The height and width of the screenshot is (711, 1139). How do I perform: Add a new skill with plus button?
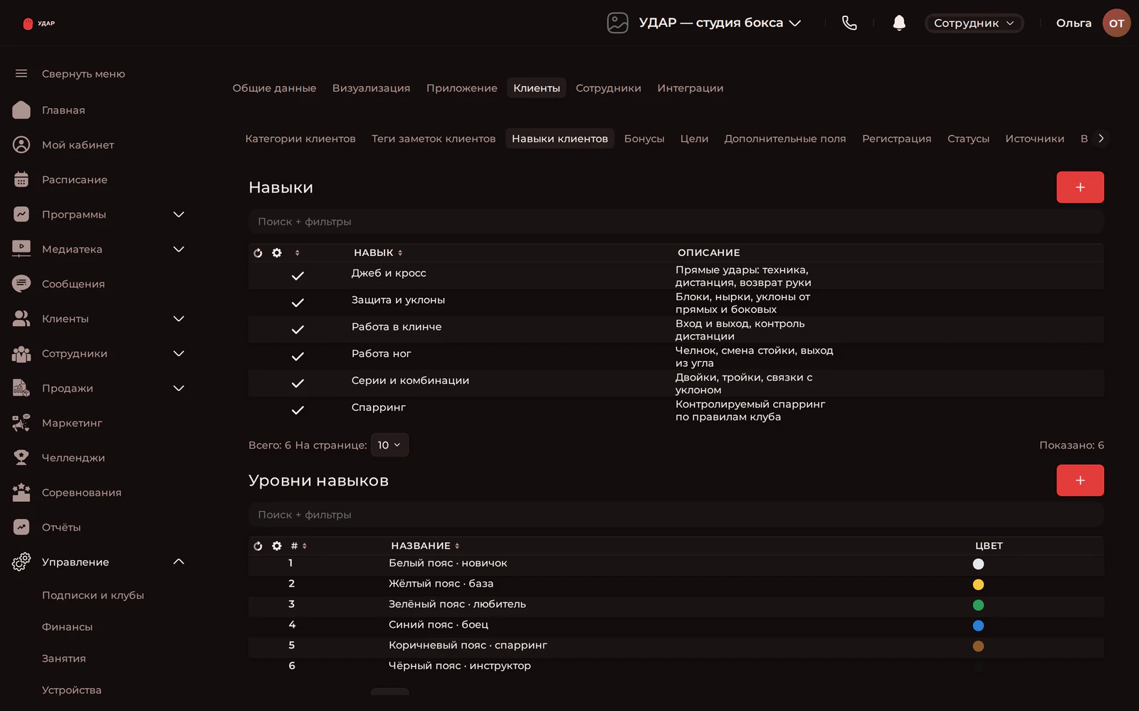pos(1080,187)
